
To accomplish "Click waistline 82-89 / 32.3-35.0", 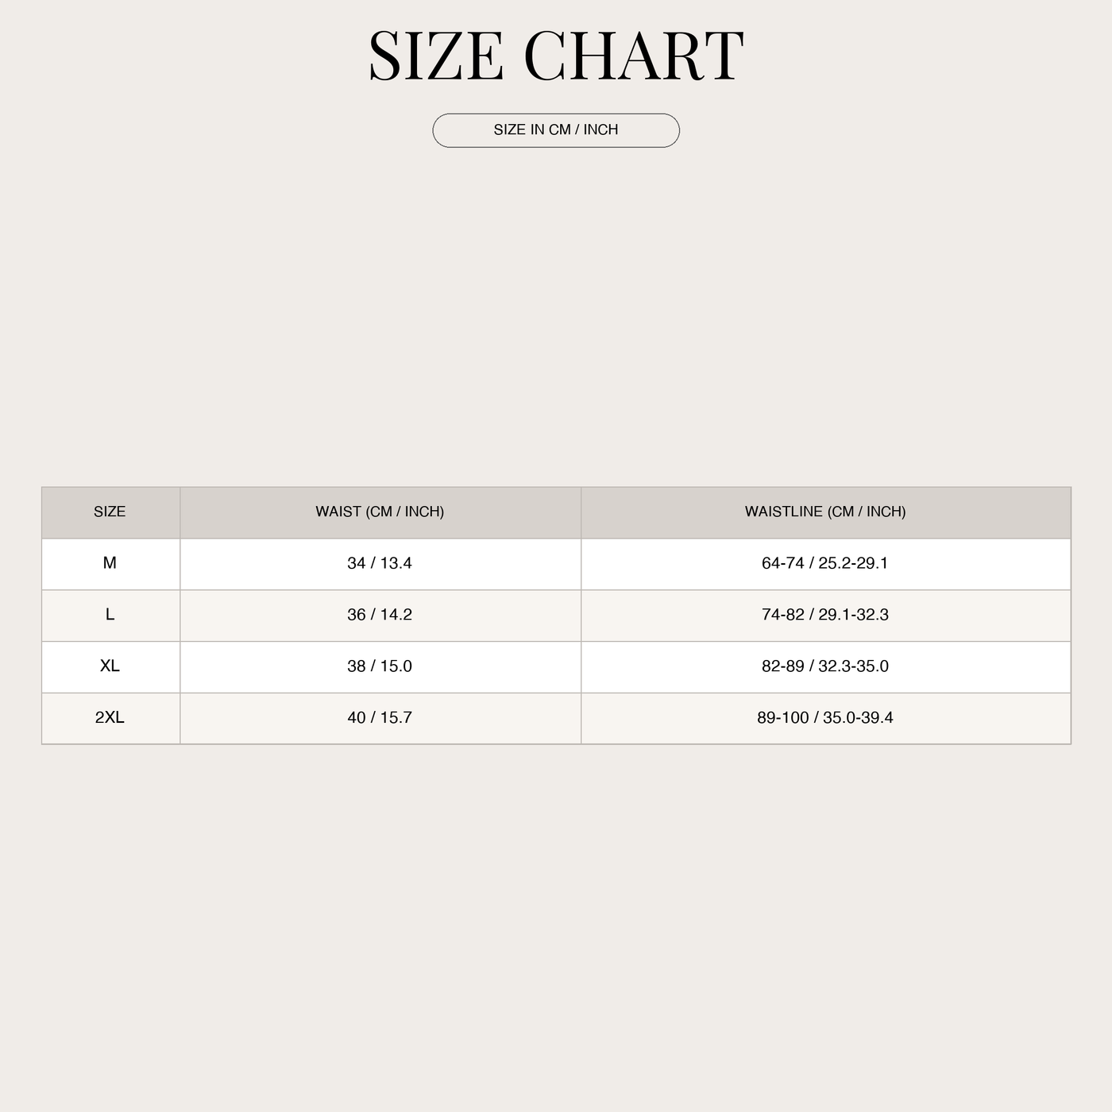I will [x=825, y=666].
